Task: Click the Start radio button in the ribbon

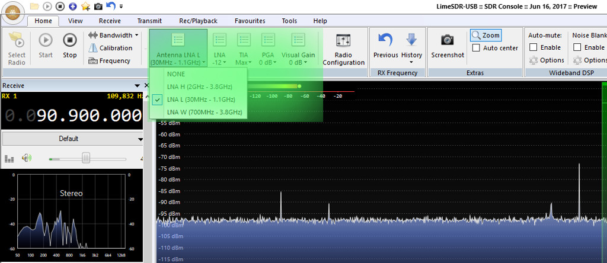Action: point(46,46)
